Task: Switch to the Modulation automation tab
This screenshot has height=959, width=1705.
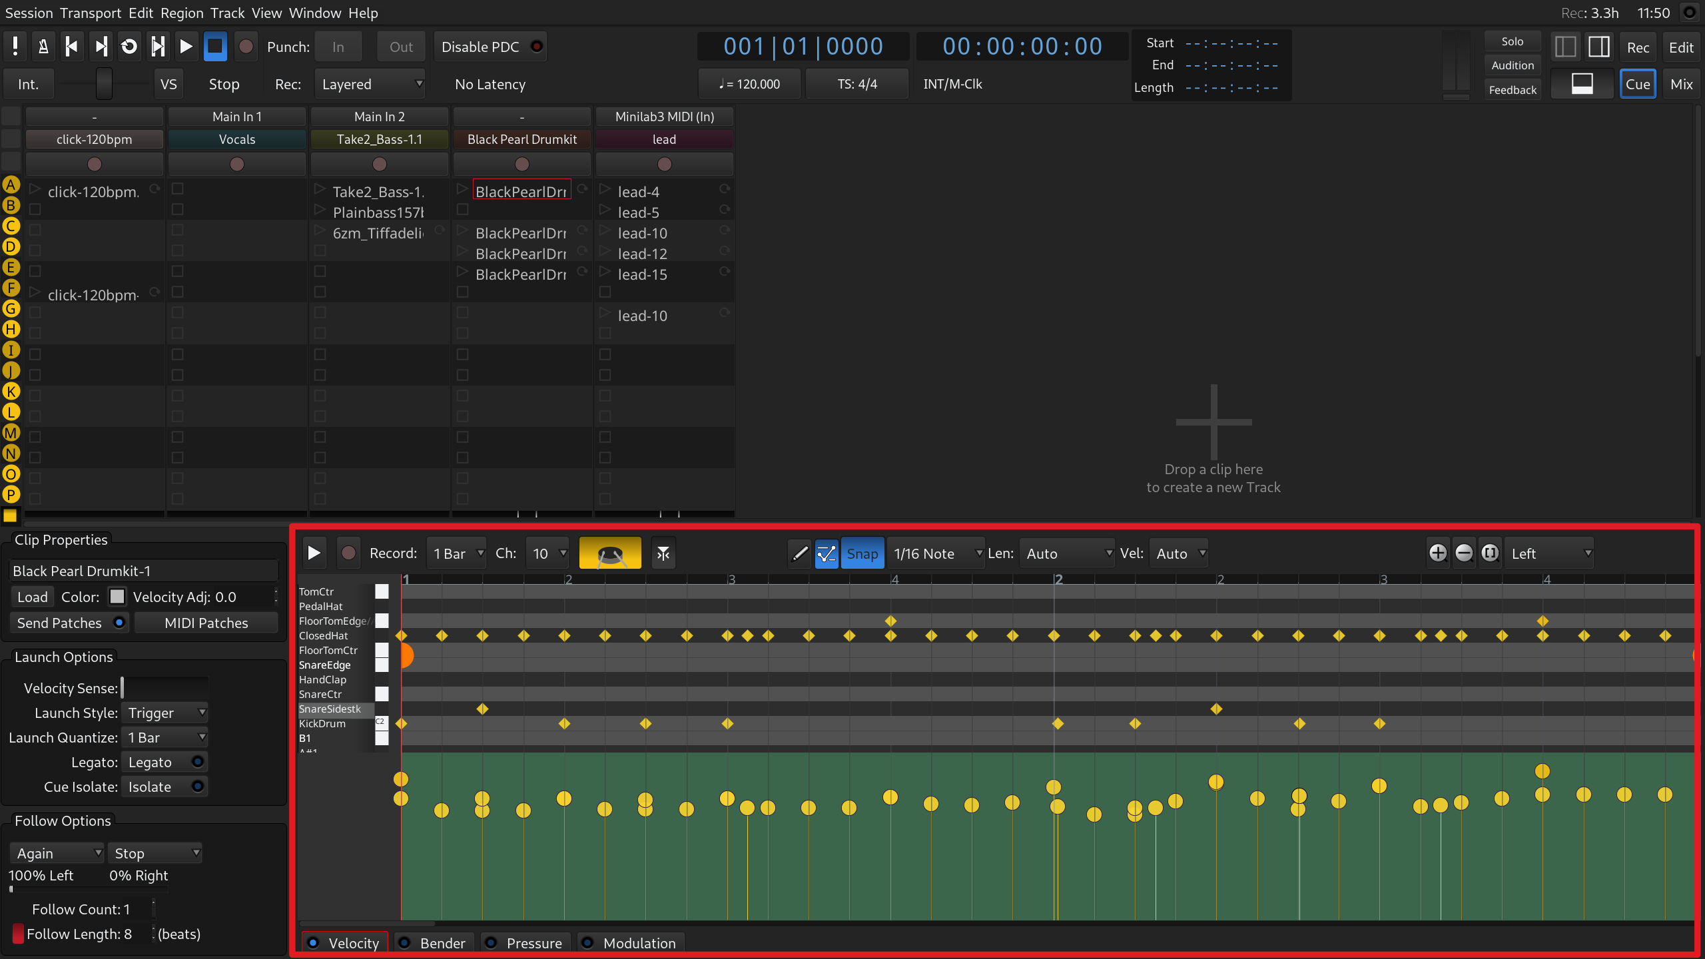Action: (x=628, y=943)
